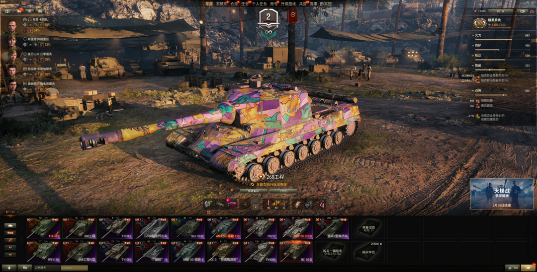Viewport: 537px width, 272px height.
Task: Click the 快速备战 quick-prepare button
Action: point(254,191)
